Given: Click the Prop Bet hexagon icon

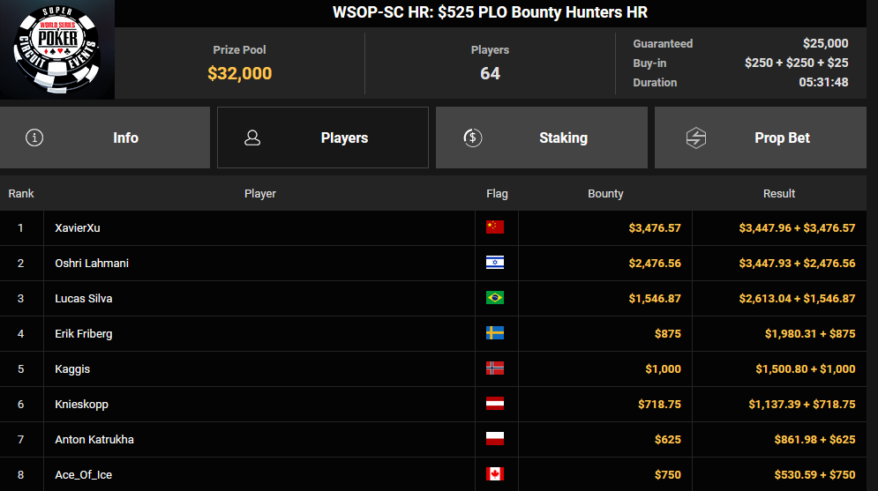Looking at the screenshot, I should [696, 138].
